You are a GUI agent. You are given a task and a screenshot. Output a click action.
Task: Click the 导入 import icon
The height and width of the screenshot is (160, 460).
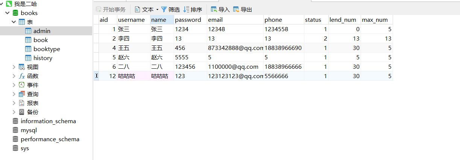tap(214, 9)
